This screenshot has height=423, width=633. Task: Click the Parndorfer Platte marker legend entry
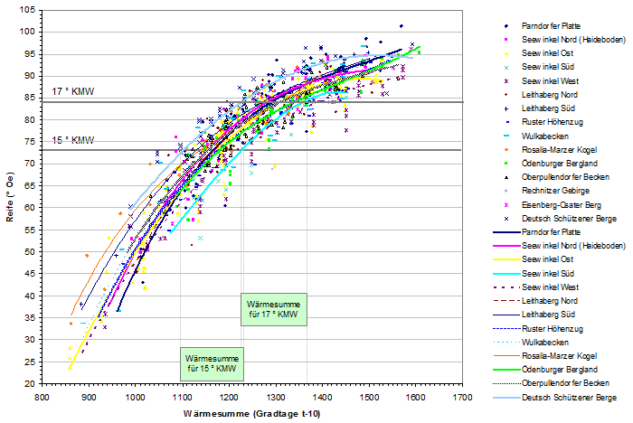543,26
